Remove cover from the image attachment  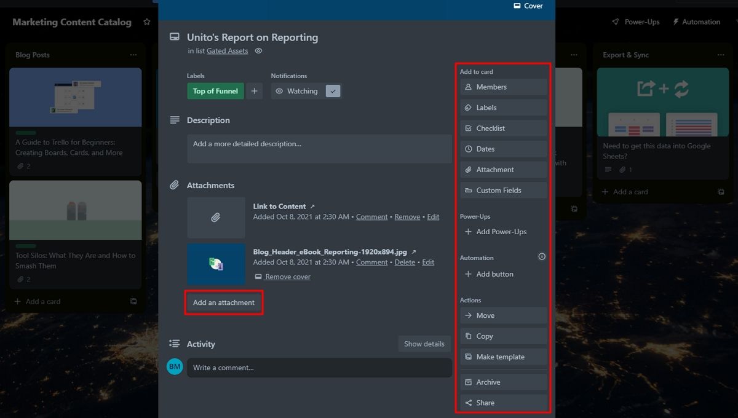(x=288, y=277)
